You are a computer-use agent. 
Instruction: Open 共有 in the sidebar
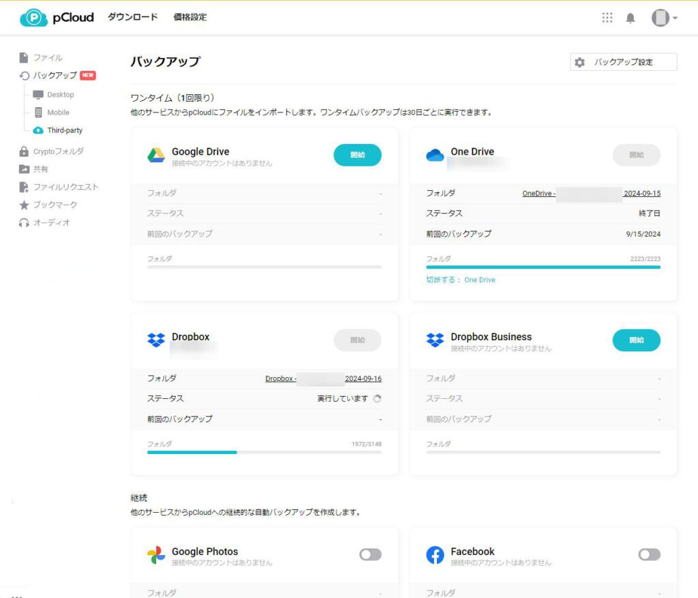40,169
